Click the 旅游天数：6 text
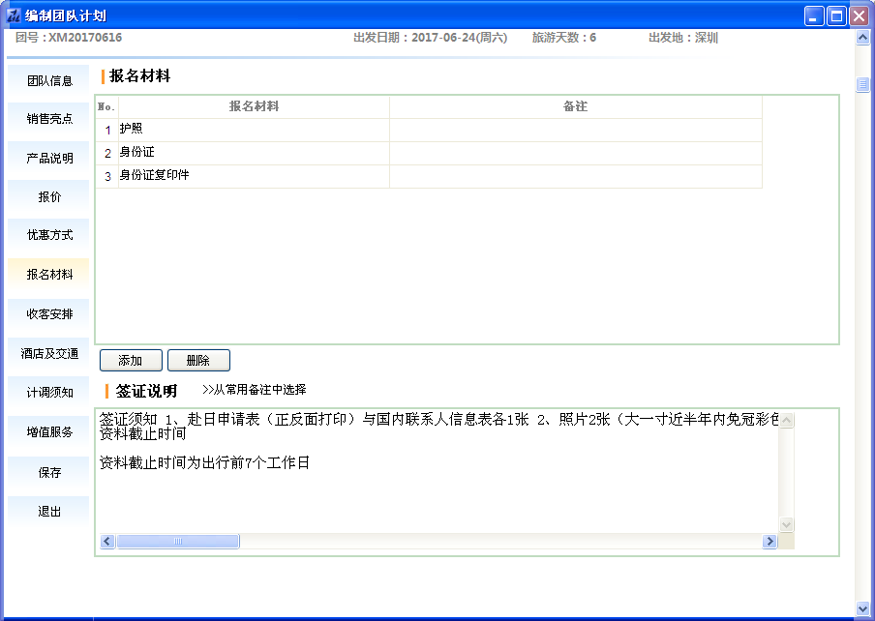875x621 pixels. pos(563,38)
